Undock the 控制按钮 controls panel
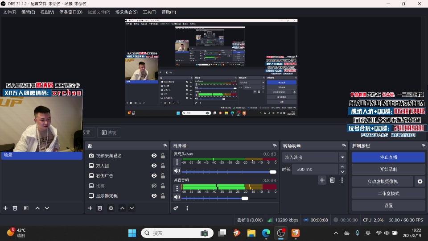 click(x=424, y=145)
